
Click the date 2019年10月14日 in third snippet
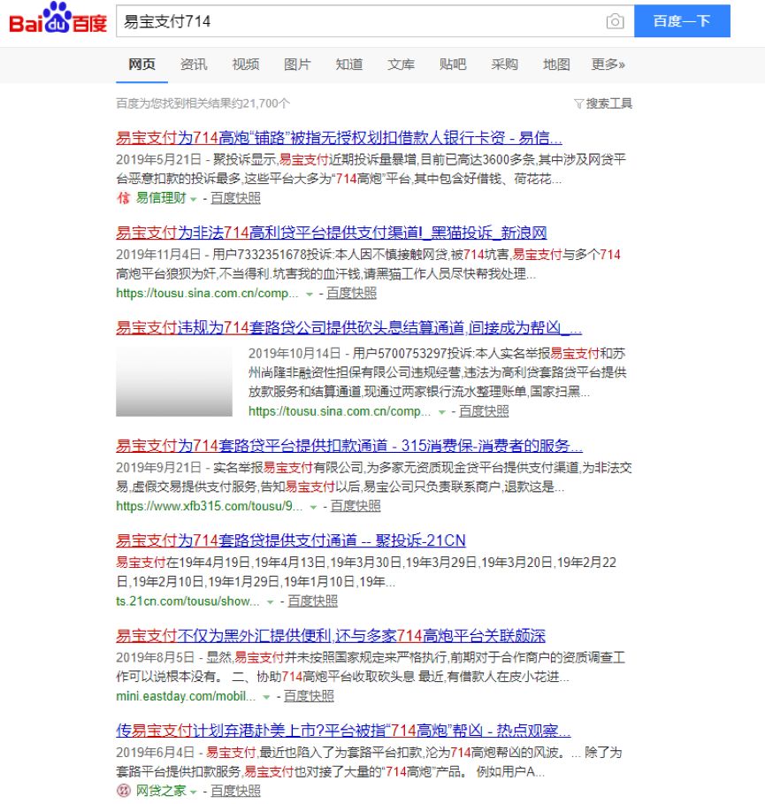[295, 353]
